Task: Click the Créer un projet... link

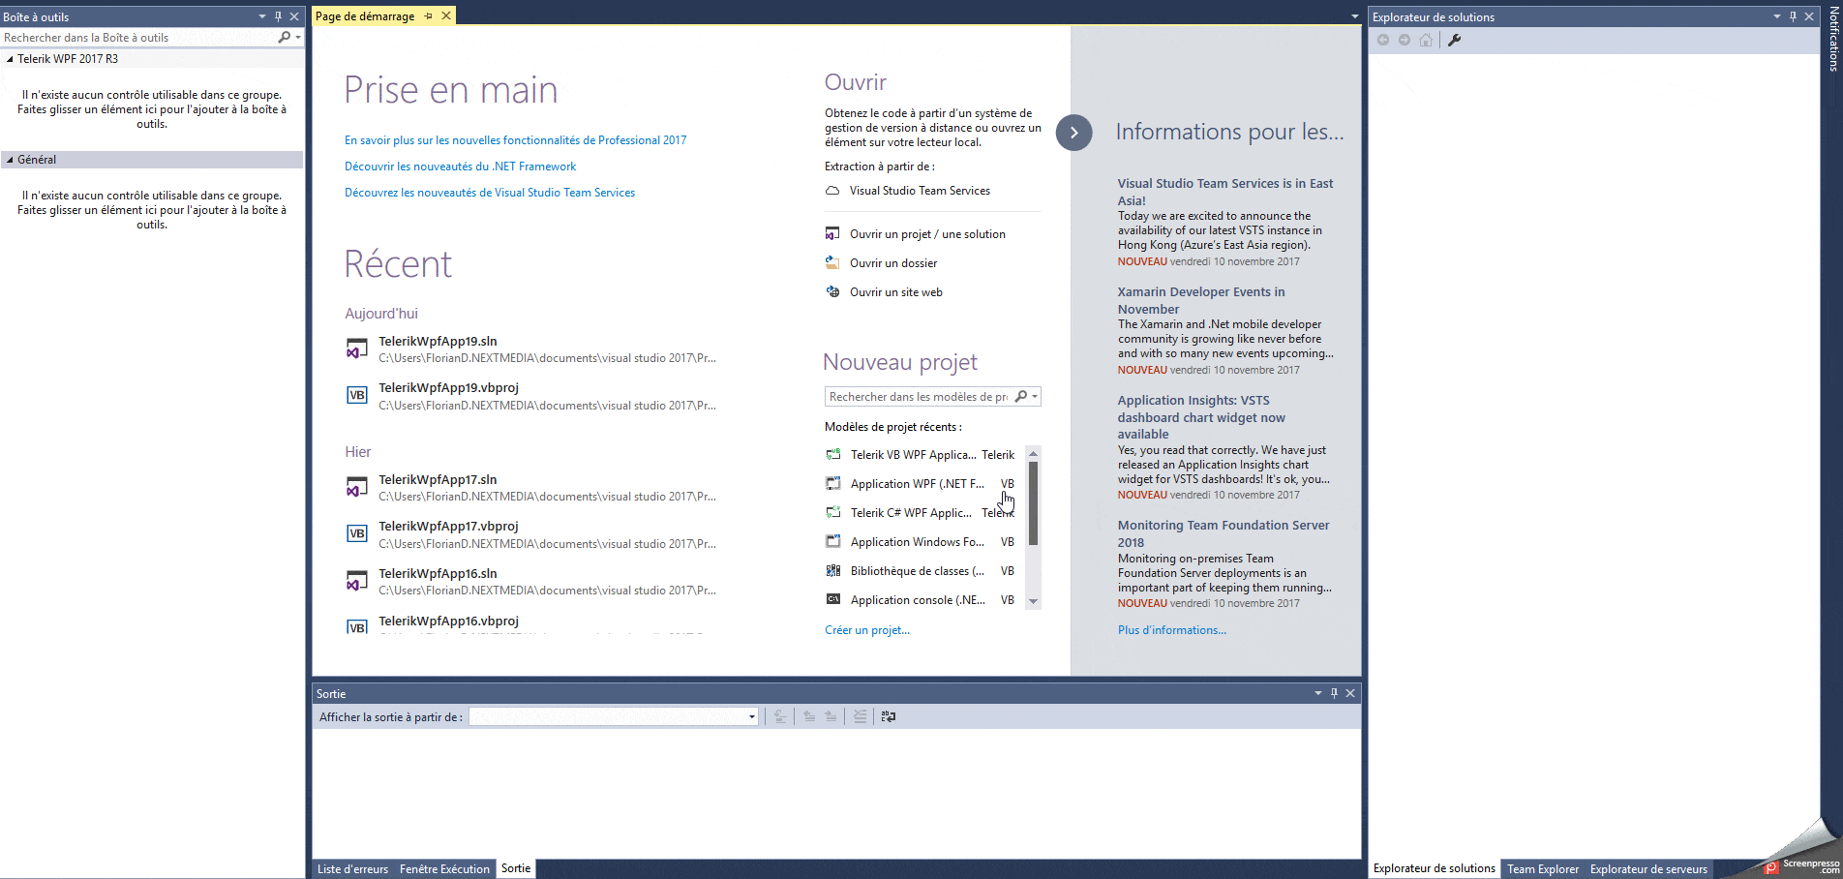Action: tap(867, 630)
